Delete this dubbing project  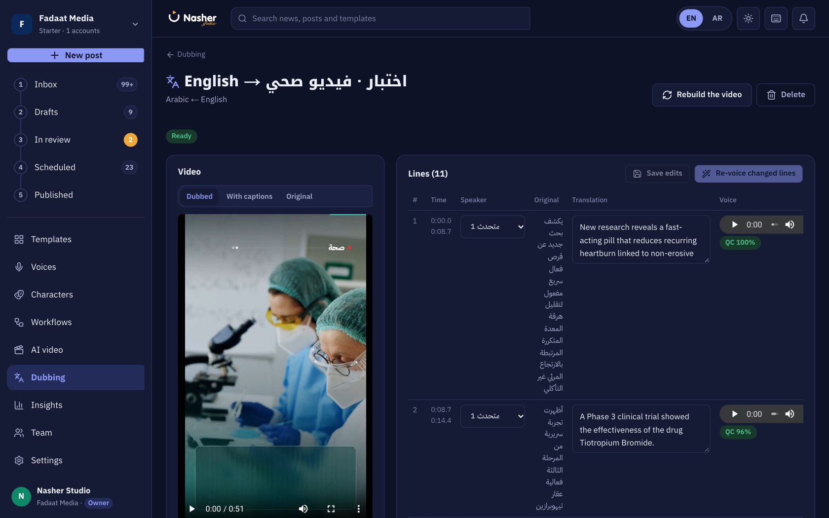pyautogui.click(x=786, y=95)
